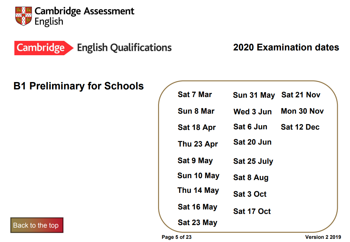Click the Sat 23 May date entry

[x=198, y=223]
